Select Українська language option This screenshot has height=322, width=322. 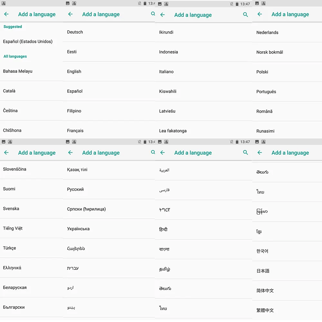109,229
